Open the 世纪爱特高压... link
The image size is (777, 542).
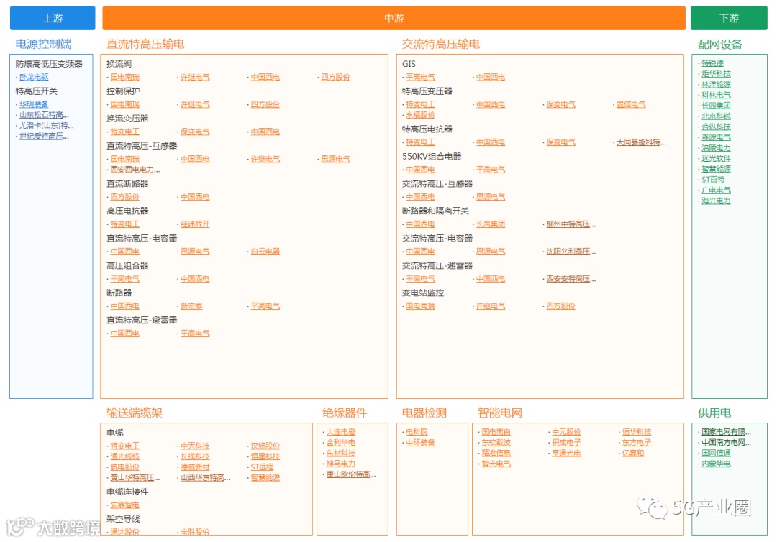pyautogui.click(x=44, y=136)
